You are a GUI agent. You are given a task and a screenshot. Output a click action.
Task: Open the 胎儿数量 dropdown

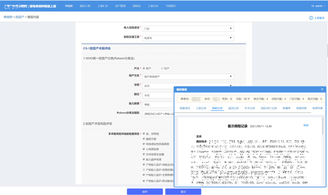158,104
